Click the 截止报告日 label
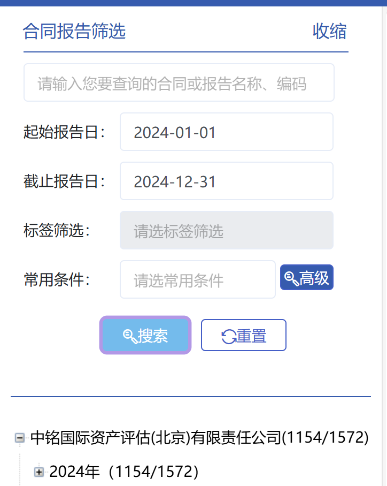 tap(64, 181)
